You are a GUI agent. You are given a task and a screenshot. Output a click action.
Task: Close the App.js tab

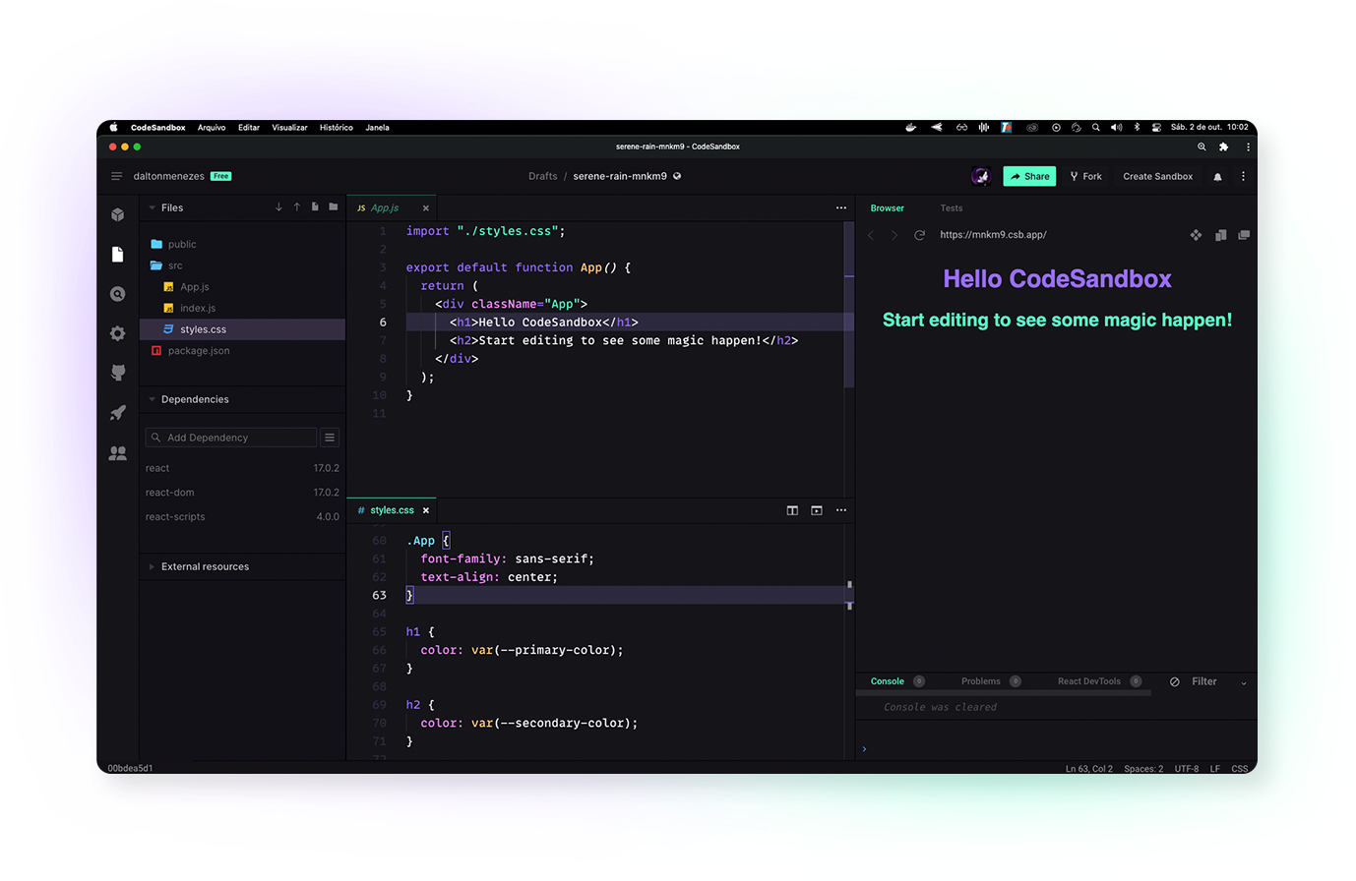pos(426,208)
